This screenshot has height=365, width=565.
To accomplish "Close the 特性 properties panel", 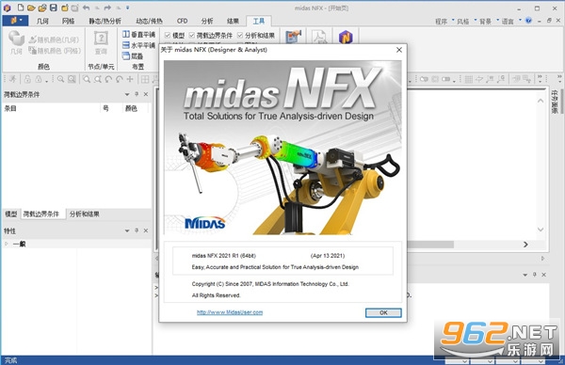I will click(x=146, y=230).
